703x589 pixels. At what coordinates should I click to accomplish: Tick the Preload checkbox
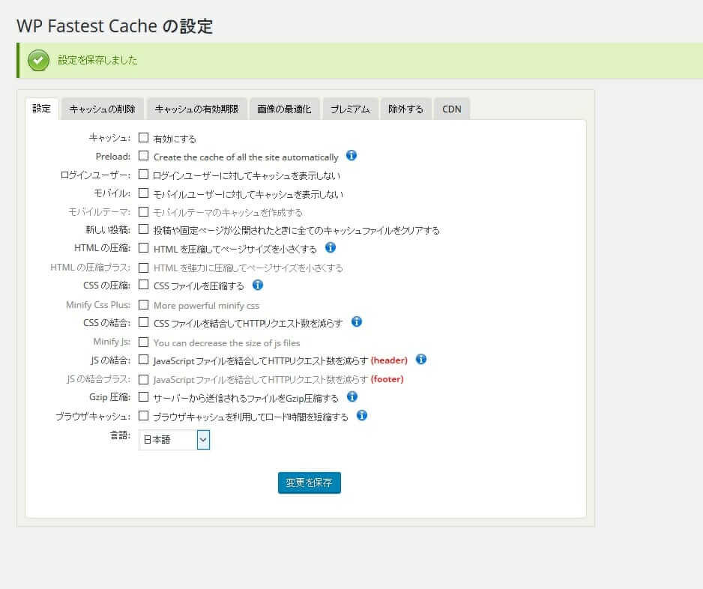pyautogui.click(x=143, y=156)
